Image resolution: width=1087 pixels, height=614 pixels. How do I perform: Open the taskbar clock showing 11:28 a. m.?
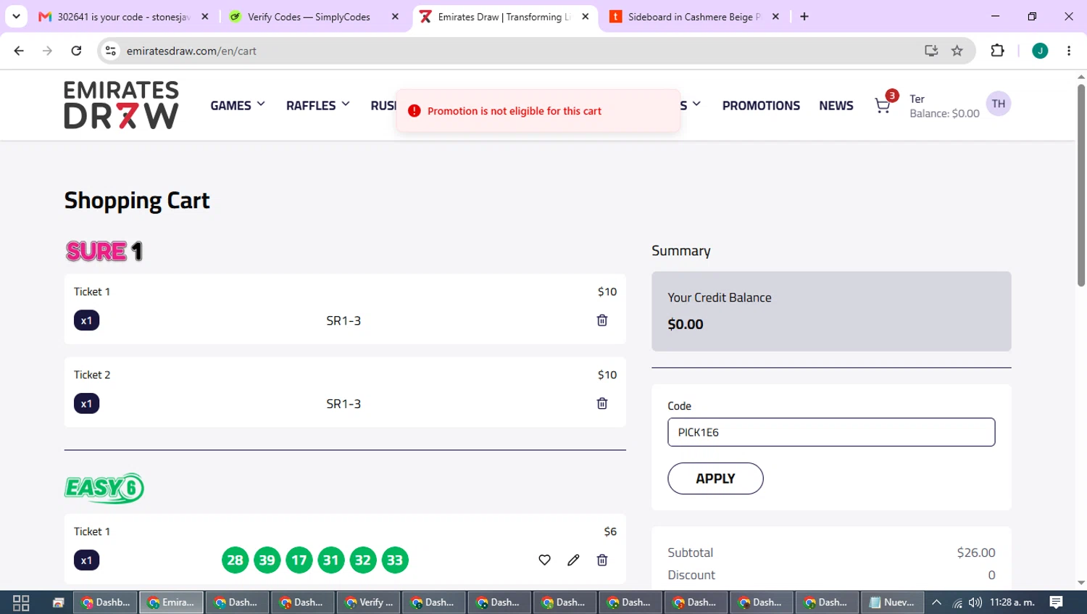[1012, 602]
